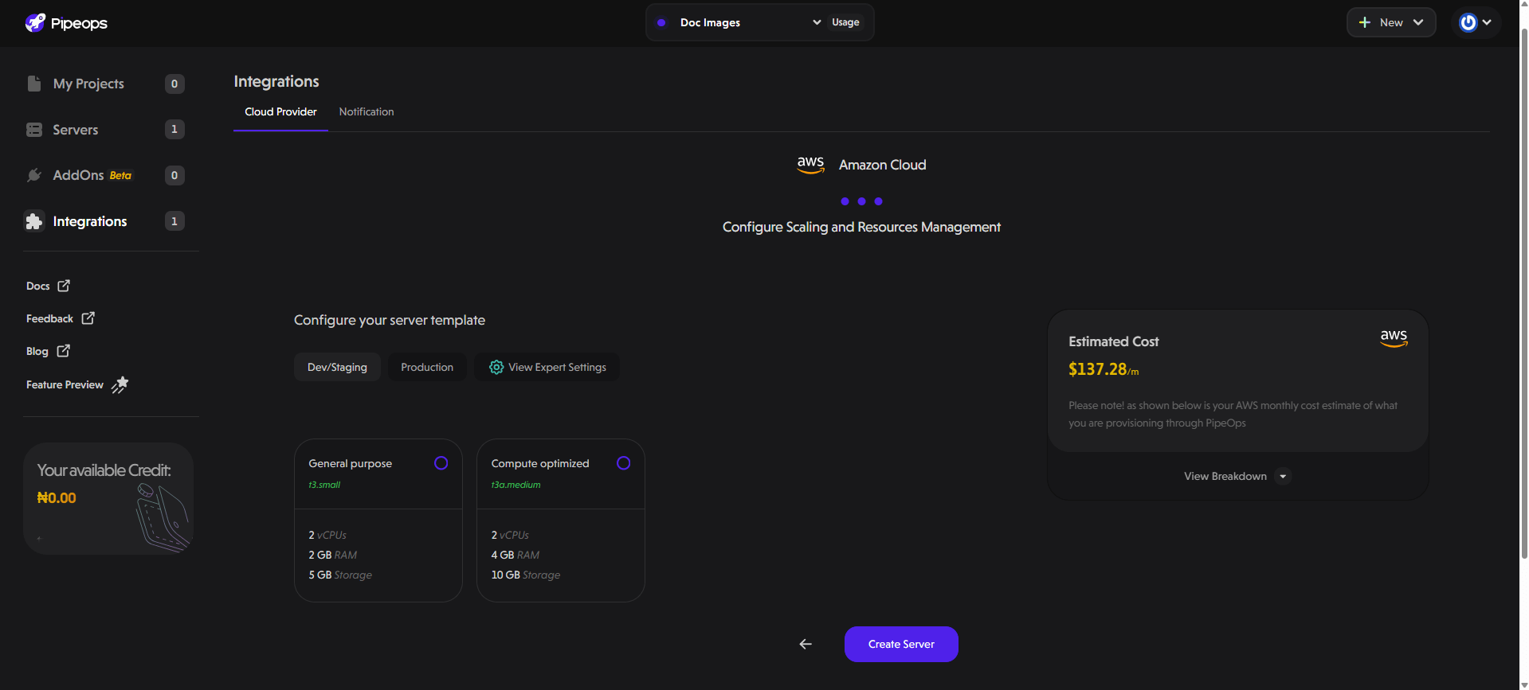The width and height of the screenshot is (1529, 690).
Task: Click View Expert Settings
Action: (x=547, y=367)
